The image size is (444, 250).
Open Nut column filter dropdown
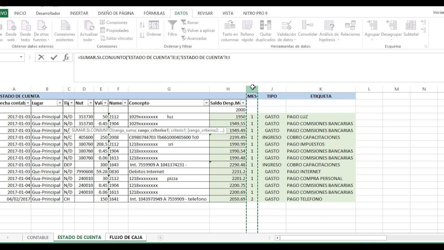pyautogui.click(x=91, y=103)
